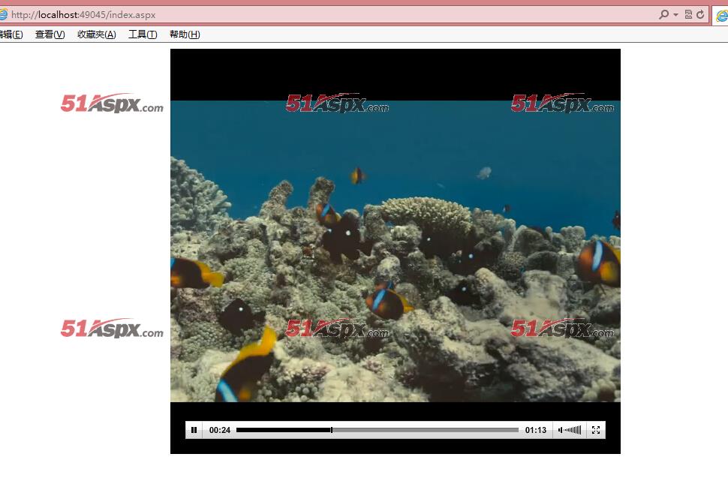Pause the video playback

point(194,430)
